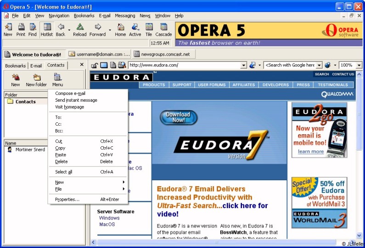Choose Visit homepage menu entry
The height and width of the screenshot is (248, 365).
(88, 107)
